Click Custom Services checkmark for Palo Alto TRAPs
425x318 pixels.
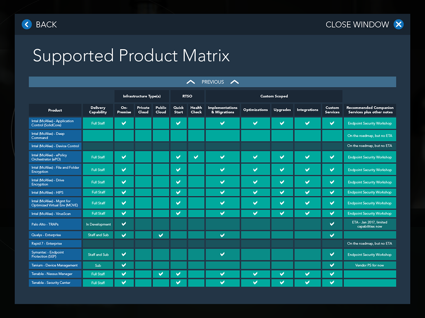[x=332, y=224]
